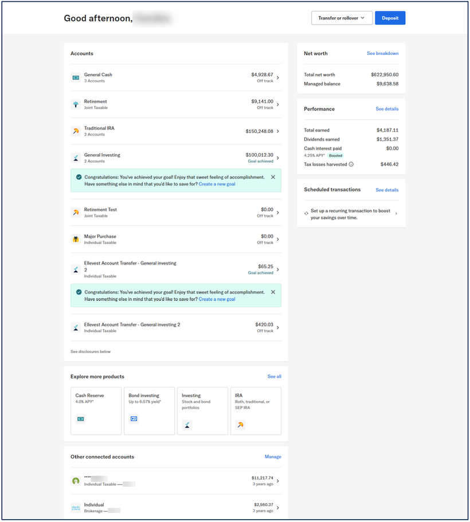Click the Retirement Test account name

(x=100, y=209)
